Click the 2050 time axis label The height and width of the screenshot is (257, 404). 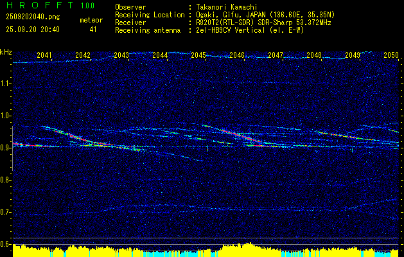point(391,55)
